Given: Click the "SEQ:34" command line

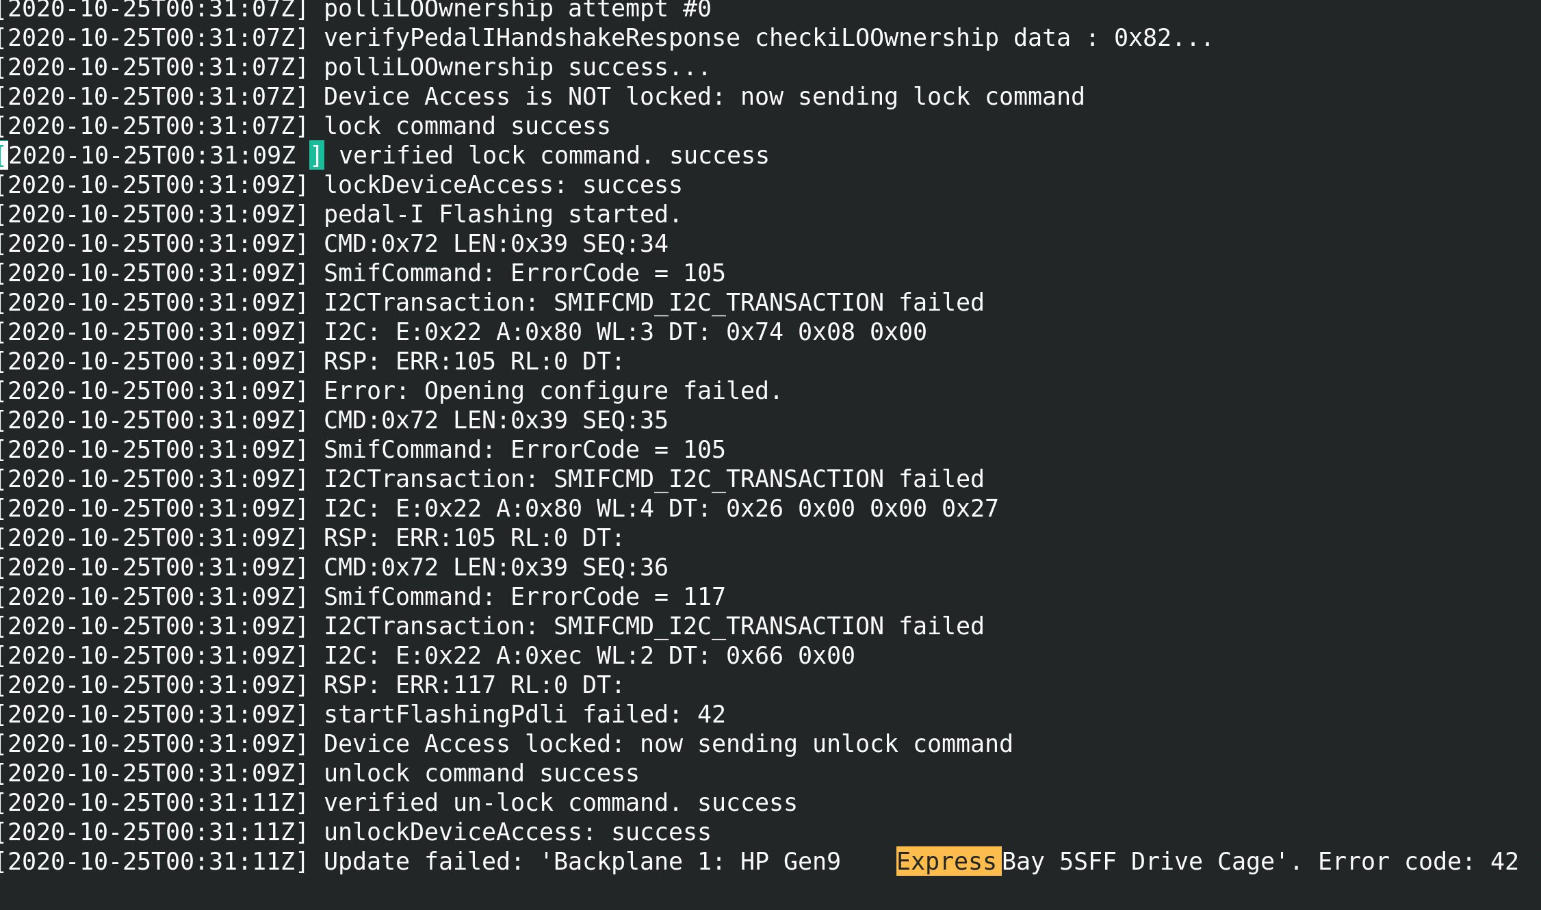Looking at the screenshot, I should click(x=495, y=244).
